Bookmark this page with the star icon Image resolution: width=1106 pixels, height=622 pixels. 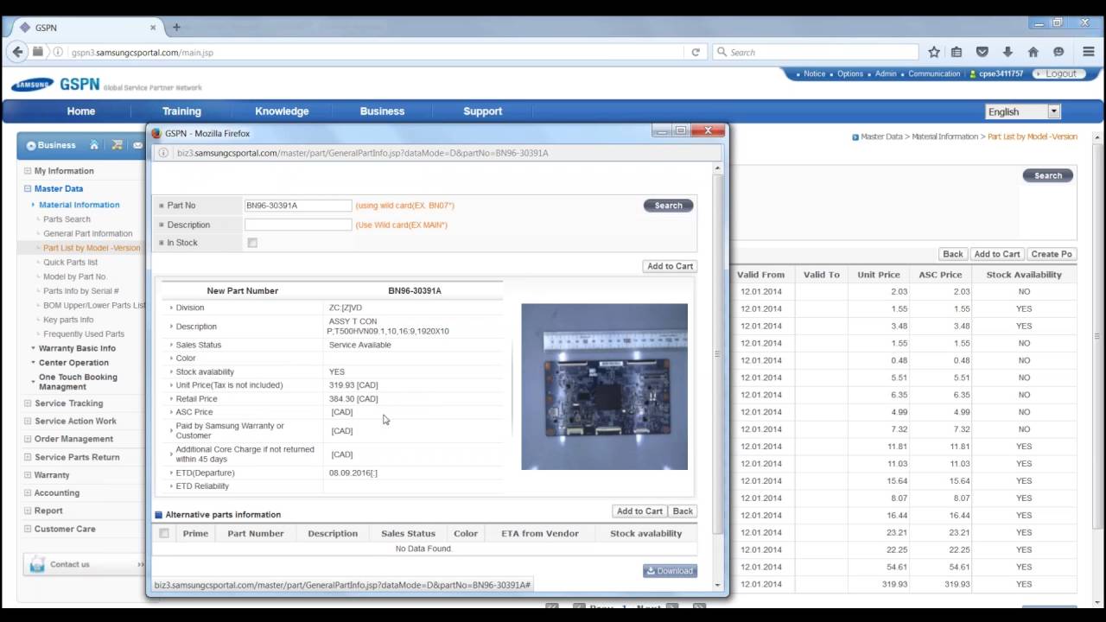(x=934, y=52)
